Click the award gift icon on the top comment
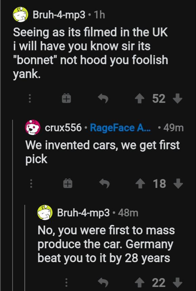This screenshot has width=196, height=291. (x=66, y=98)
